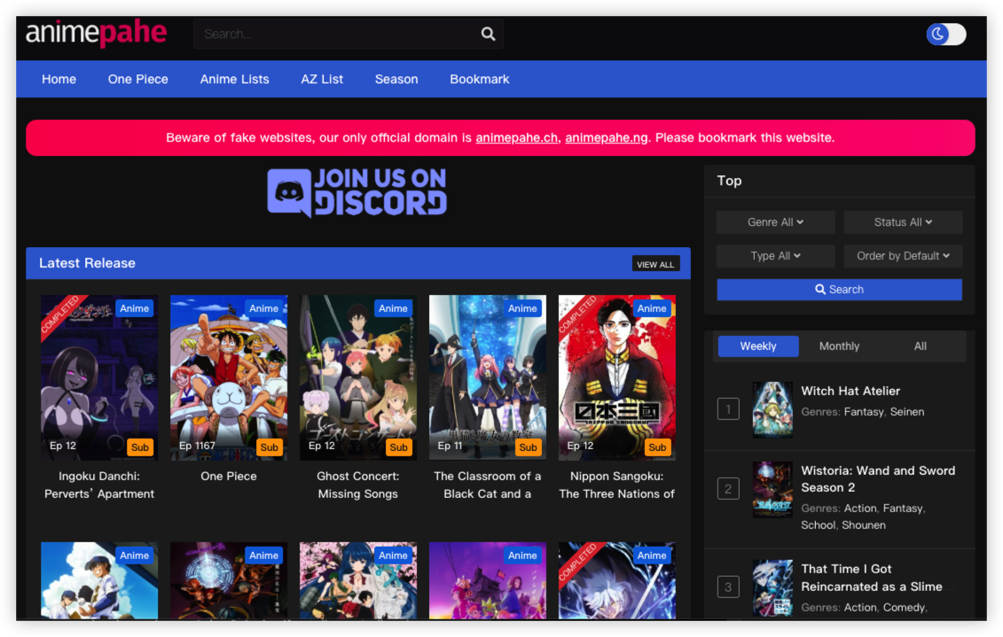Click Anime badge on Black Cat poster
Image resolution: width=1003 pixels, height=637 pixels.
click(x=522, y=308)
